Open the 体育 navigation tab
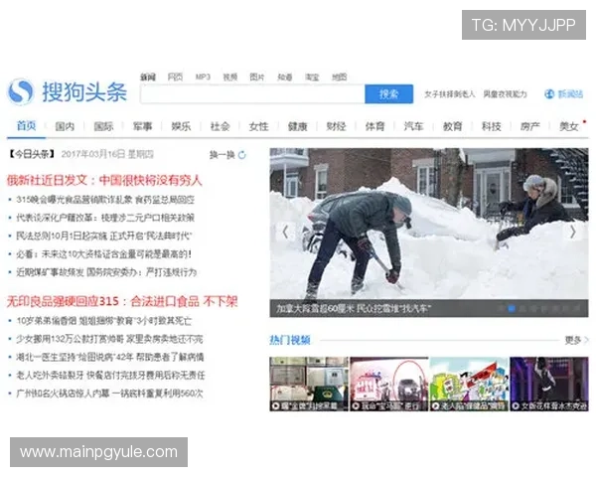This screenshot has width=596, height=477. point(374,126)
